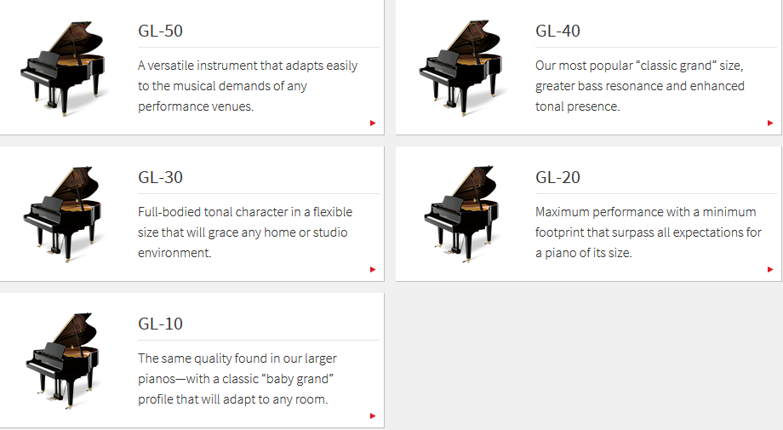Open the GL-40 grand piano image
The height and width of the screenshot is (430, 783).
coord(460,67)
